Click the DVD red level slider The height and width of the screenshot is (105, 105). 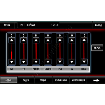pyautogui.click(x=12, y=51)
